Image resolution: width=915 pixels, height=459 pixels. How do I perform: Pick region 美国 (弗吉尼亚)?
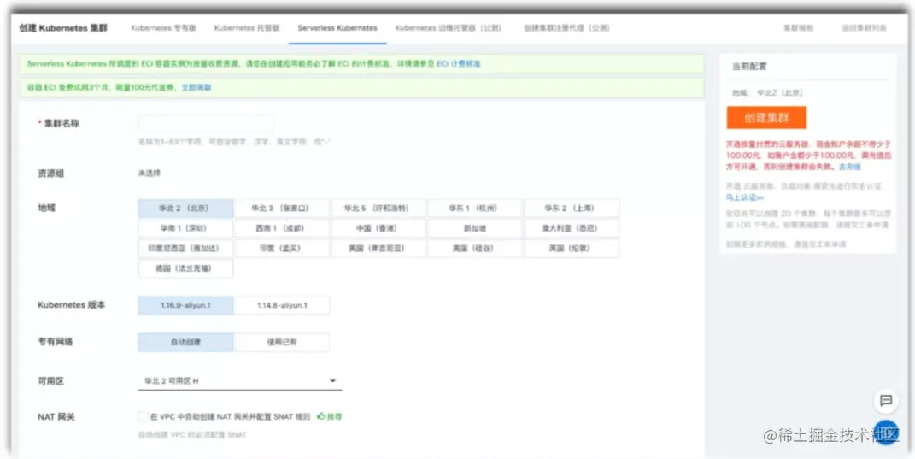[378, 248]
